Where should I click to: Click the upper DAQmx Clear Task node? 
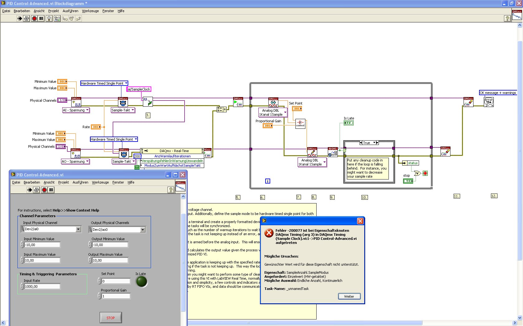[469, 102]
